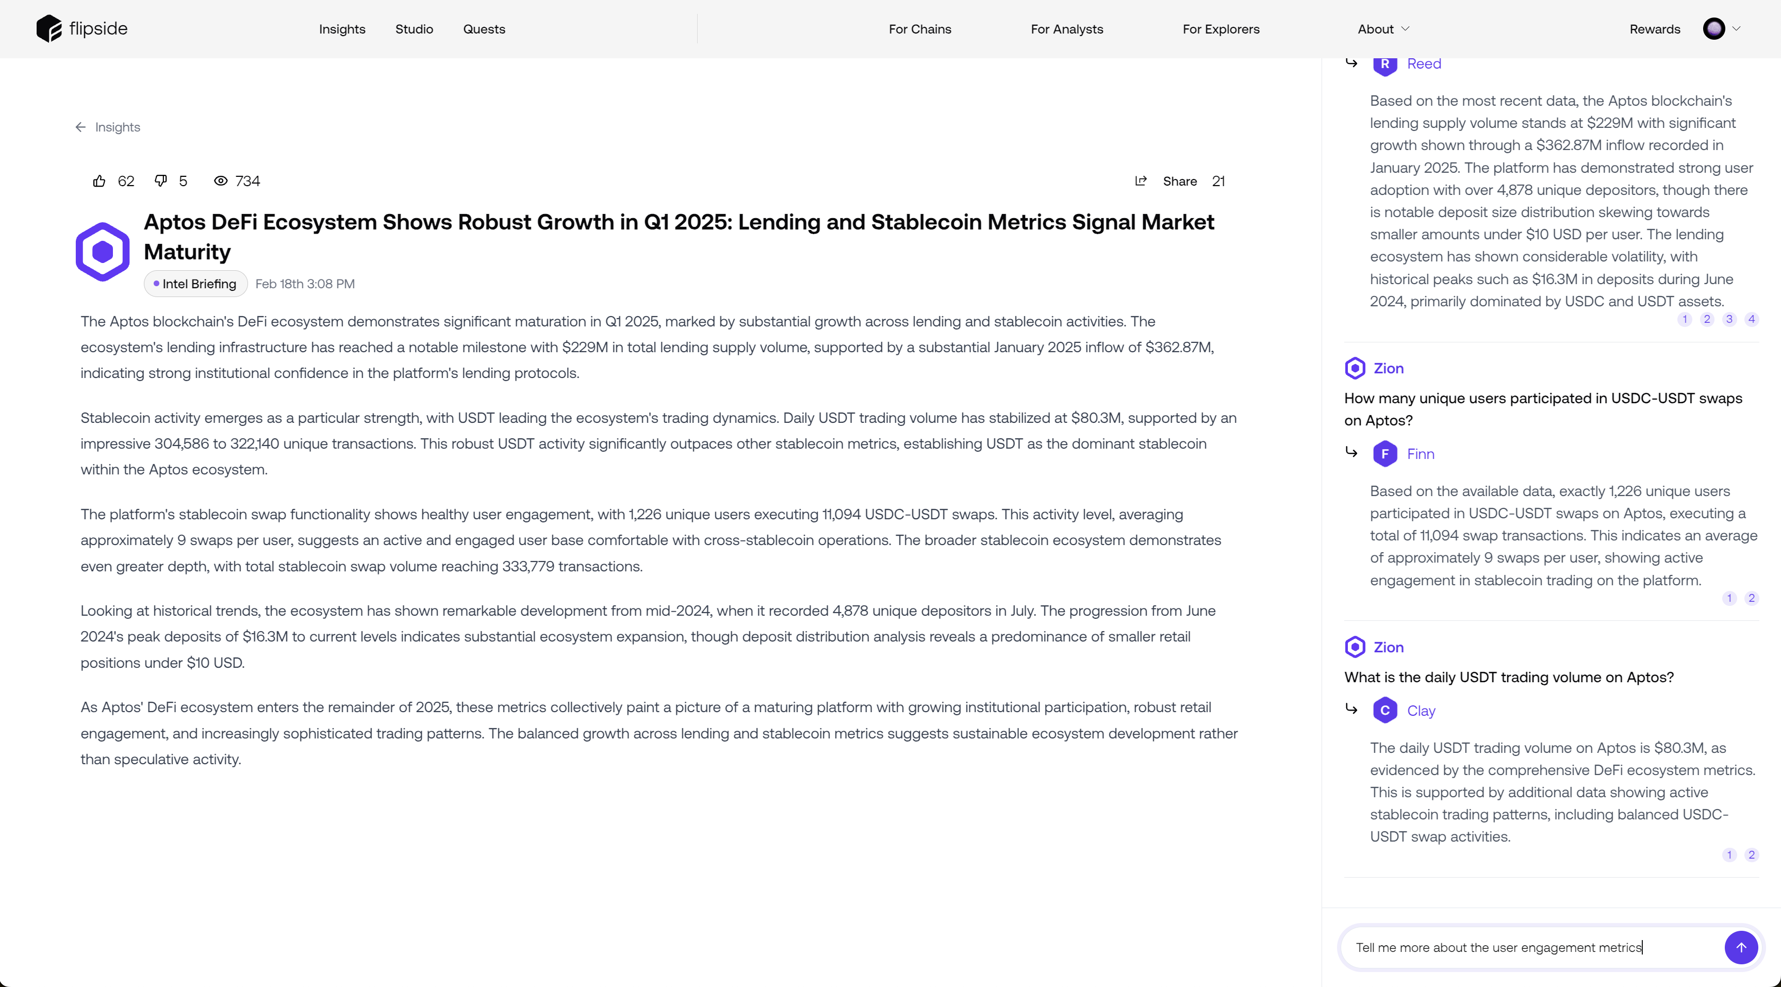This screenshot has width=1781, height=987.
Task: Click Clay's C avatar badge
Action: click(x=1385, y=710)
